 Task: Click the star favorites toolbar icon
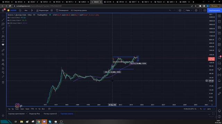point(3,116)
